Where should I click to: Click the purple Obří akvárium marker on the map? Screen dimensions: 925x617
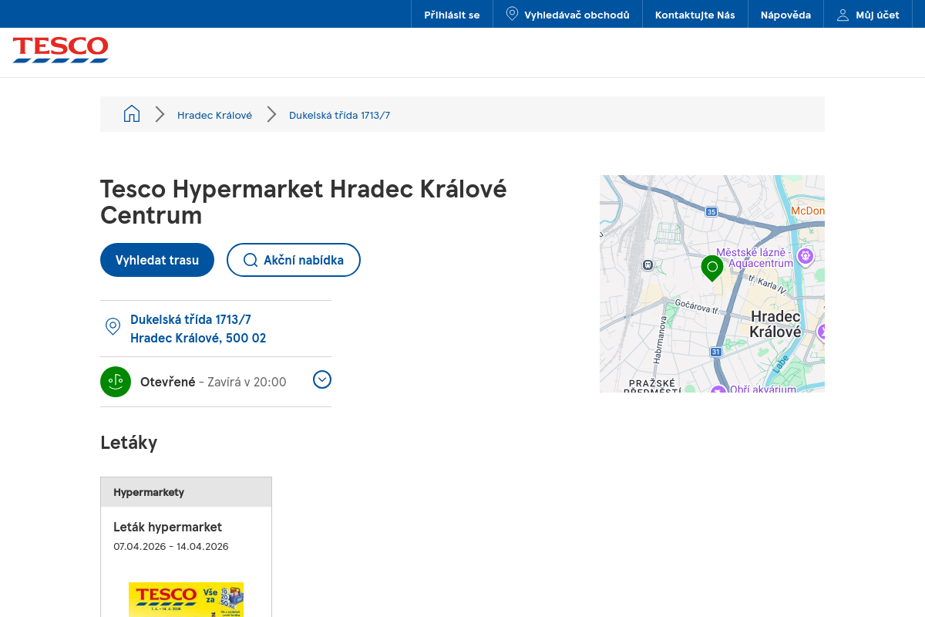[717, 389]
